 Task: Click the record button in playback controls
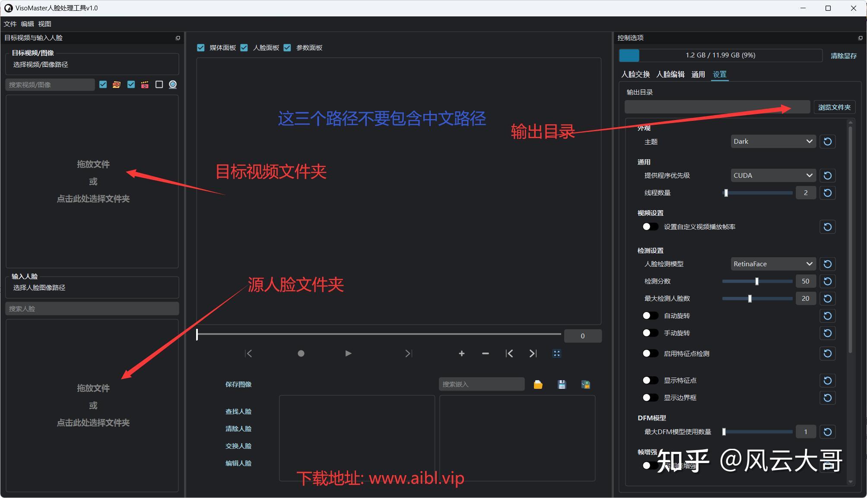(301, 353)
